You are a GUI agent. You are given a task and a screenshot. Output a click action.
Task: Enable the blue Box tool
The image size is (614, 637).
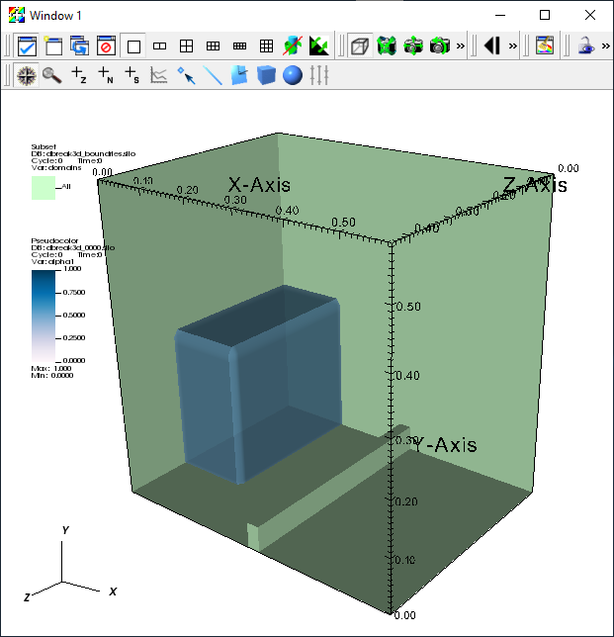(x=266, y=75)
